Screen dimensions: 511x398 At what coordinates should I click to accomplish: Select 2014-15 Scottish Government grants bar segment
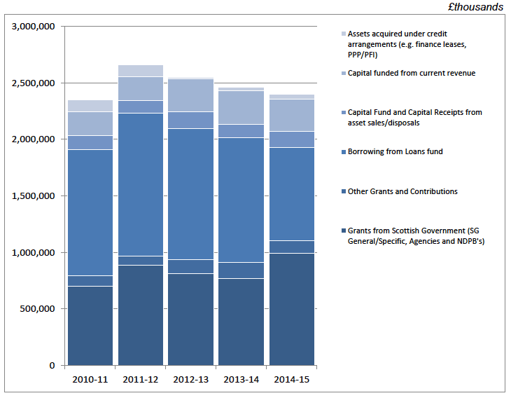tap(292, 309)
